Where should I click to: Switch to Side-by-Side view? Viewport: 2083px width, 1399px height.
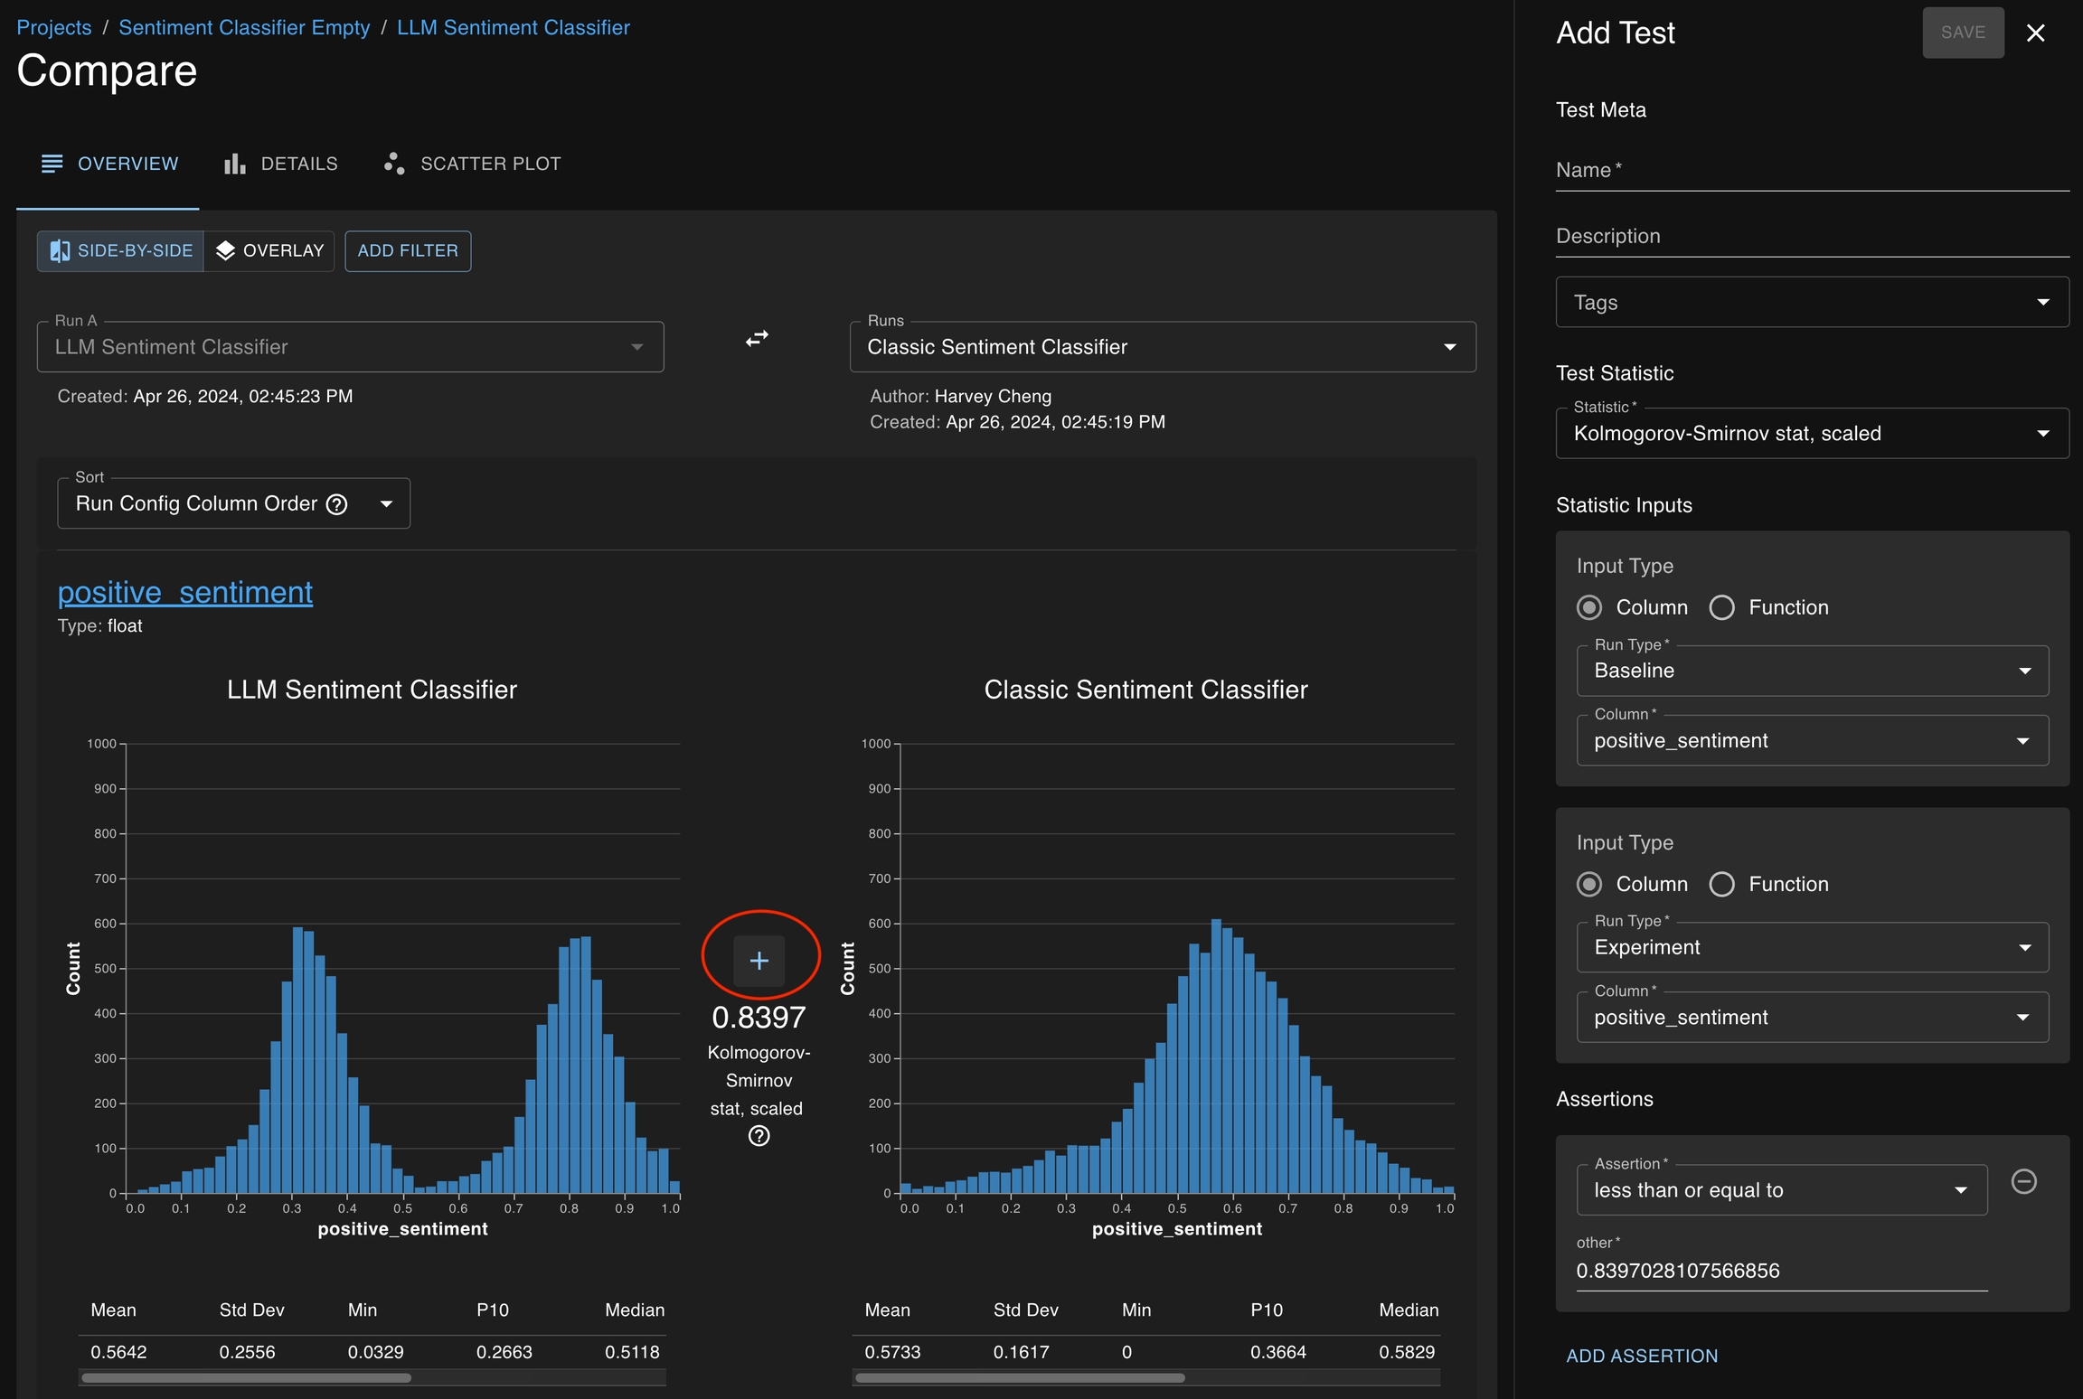point(120,250)
